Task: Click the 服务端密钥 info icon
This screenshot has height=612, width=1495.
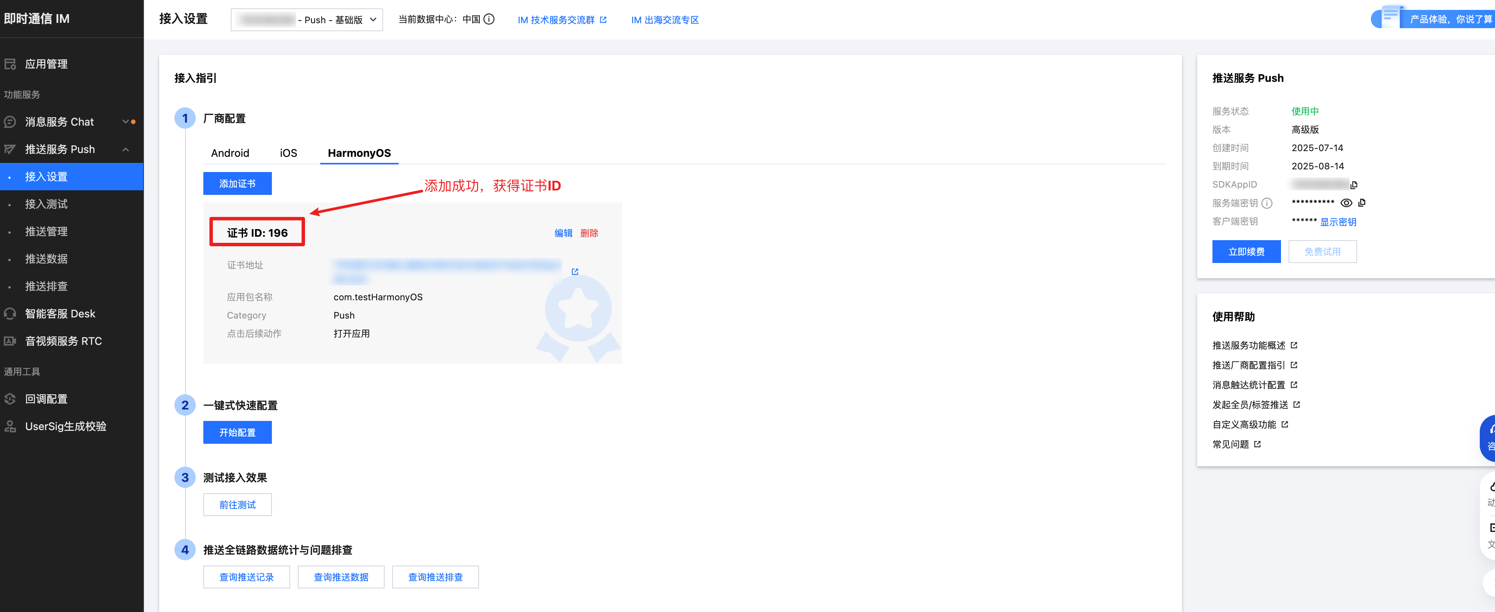Action: [1267, 203]
